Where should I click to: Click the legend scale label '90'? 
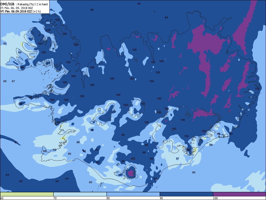click(161, 198)
